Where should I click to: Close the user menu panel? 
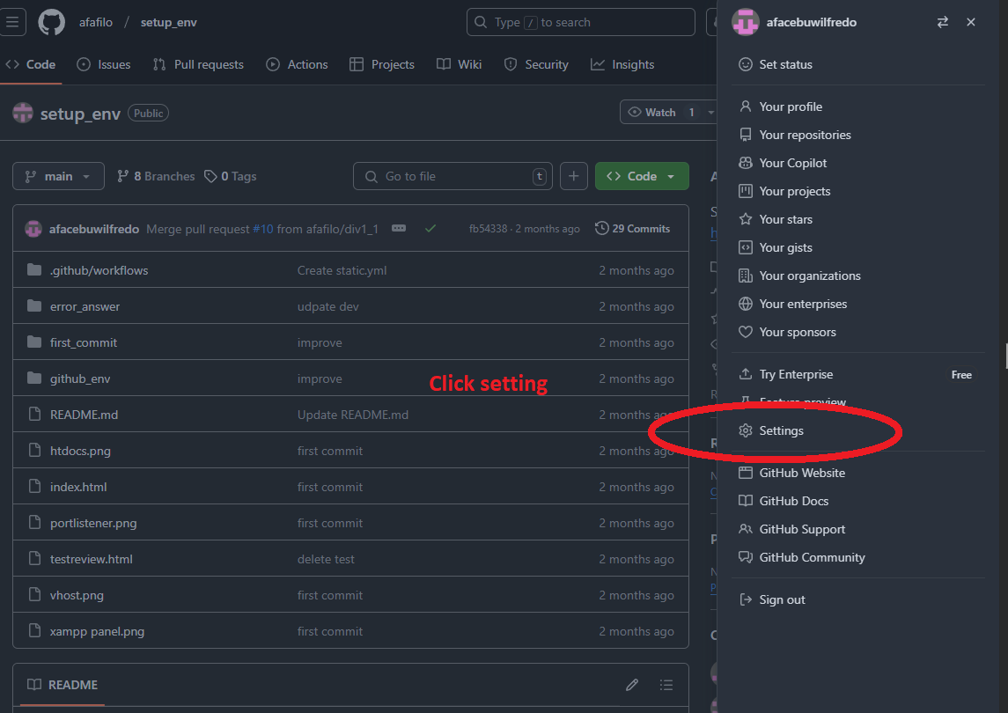click(x=971, y=22)
